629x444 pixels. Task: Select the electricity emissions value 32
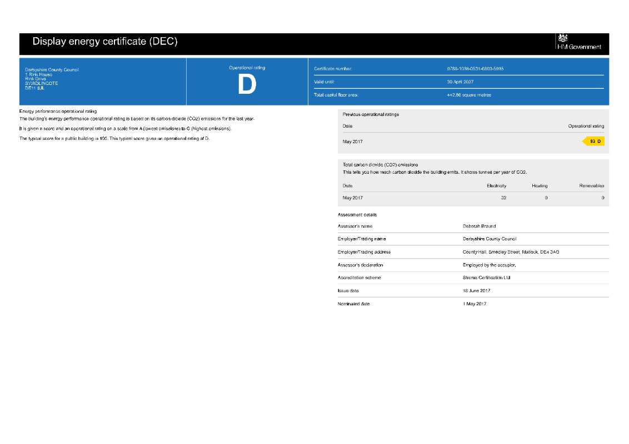[503, 198]
